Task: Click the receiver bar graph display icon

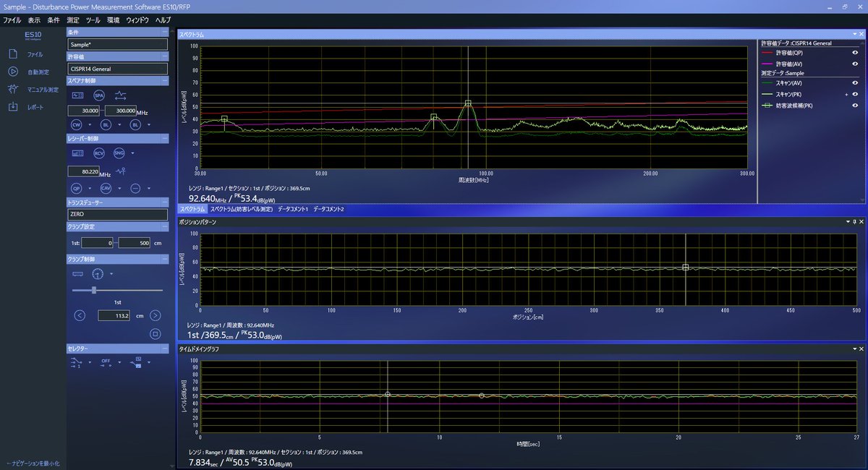Action: [x=77, y=153]
